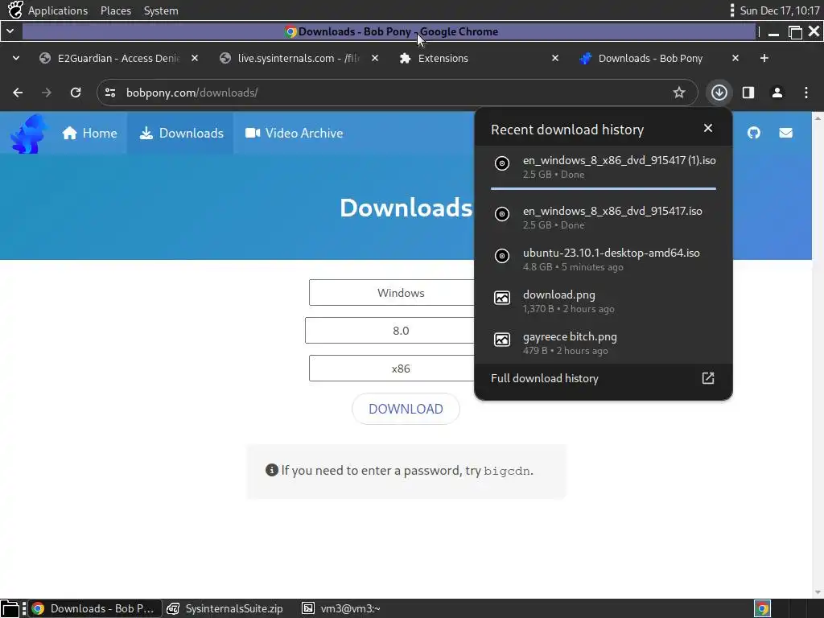Open the Chrome profile icon

[777, 93]
